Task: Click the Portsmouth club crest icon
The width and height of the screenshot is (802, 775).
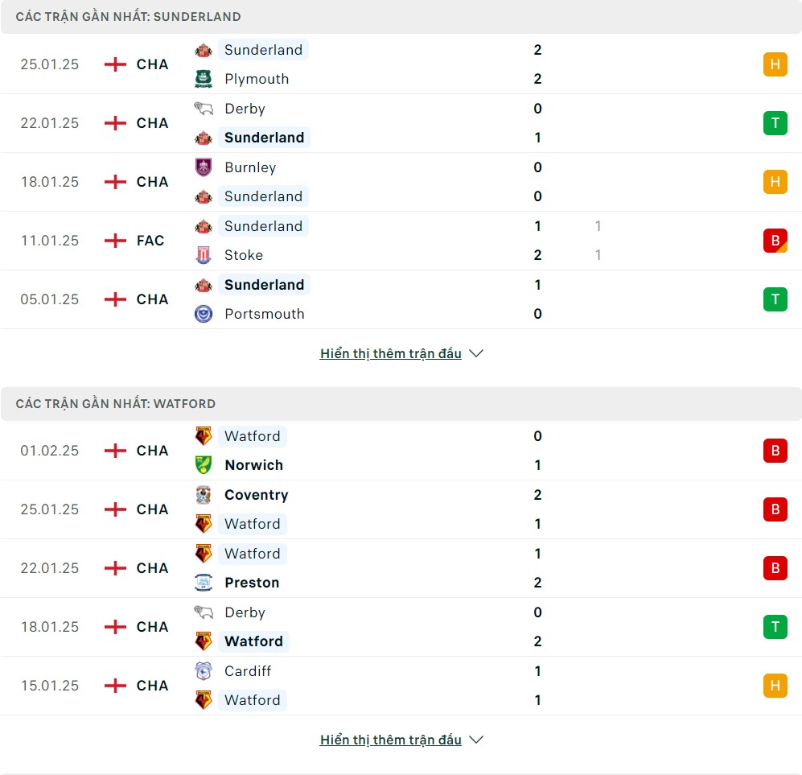Action: click(x=203, y=314)
